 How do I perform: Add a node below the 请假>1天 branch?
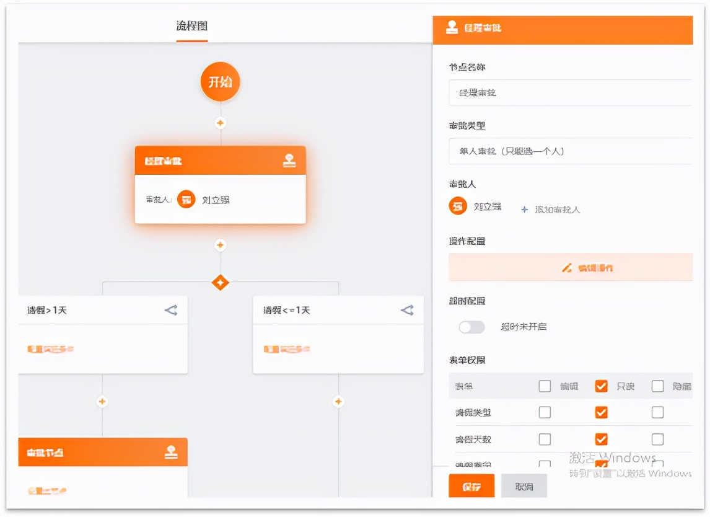pos(102,402)
